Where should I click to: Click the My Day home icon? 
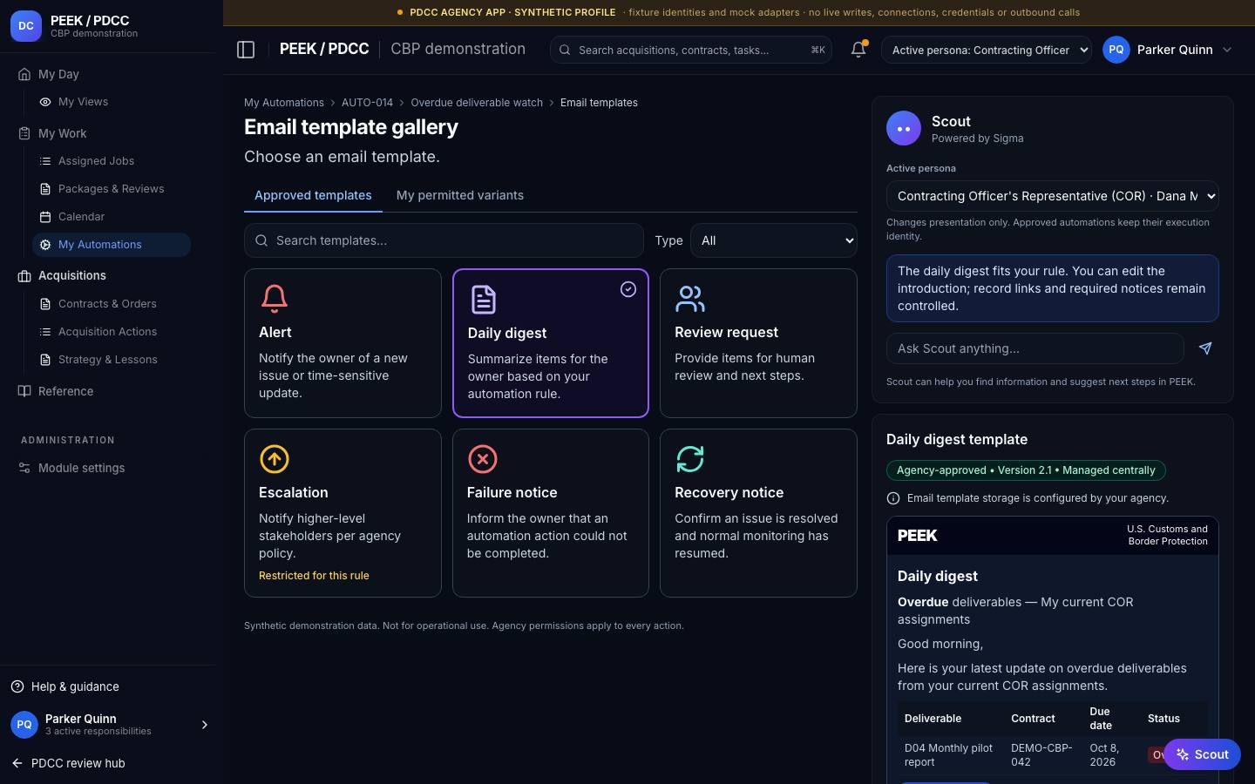(x=24, y=74)
